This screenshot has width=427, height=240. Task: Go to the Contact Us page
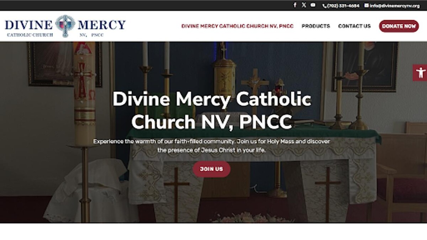pyautogui.click(x=354, y=26)
